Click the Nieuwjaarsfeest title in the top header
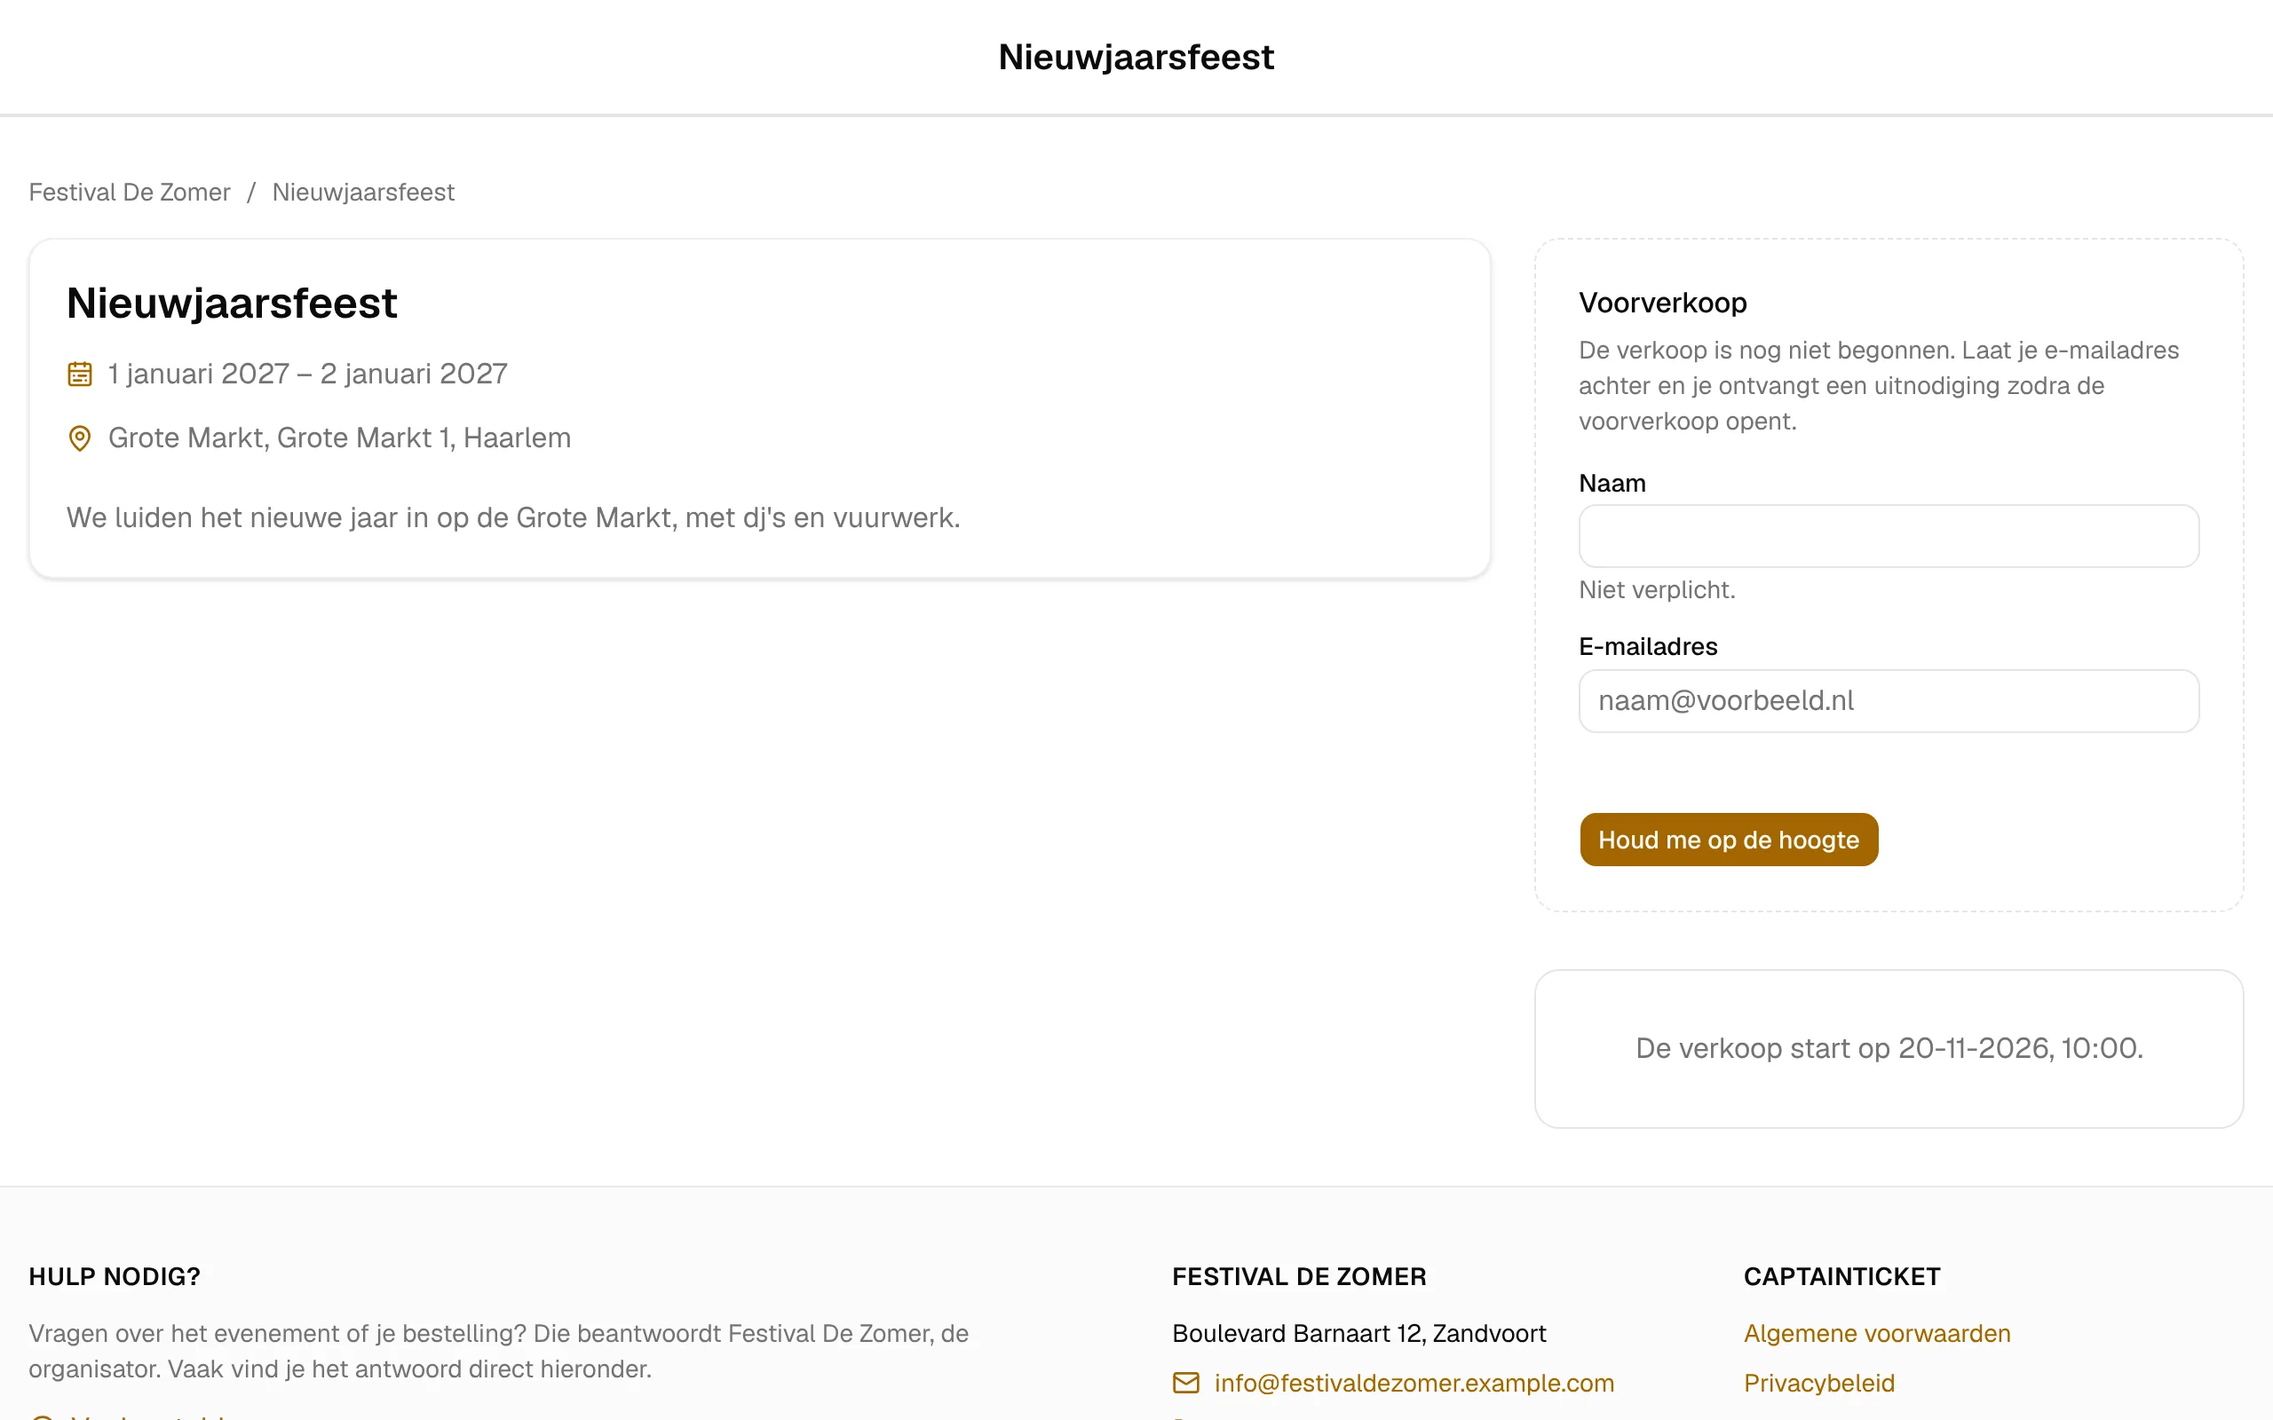This screenshot has width=2273, height=1420. click(x=1136, y=58)
